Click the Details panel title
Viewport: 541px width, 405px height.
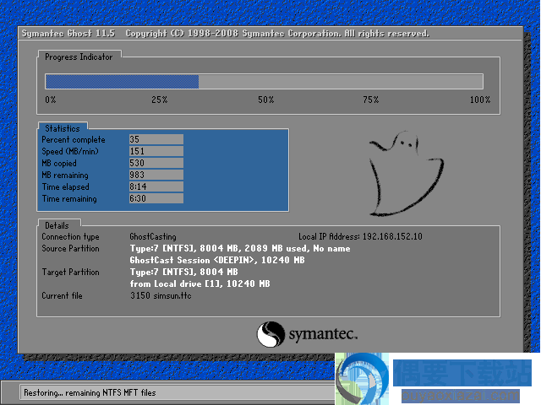pyautogui.click(x=57, y=225)
